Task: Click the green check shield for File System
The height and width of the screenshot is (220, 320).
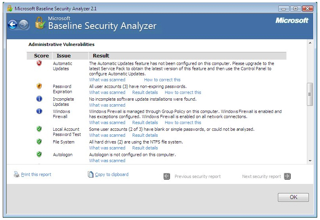Action: pyautogui.click(x=39, y=142)
